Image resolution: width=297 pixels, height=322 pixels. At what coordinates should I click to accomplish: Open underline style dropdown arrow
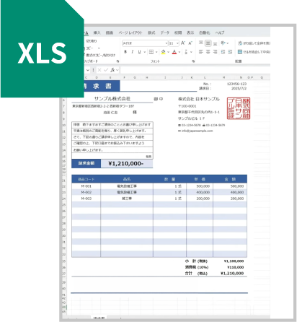pyautogui.click(x=145, y=52)
